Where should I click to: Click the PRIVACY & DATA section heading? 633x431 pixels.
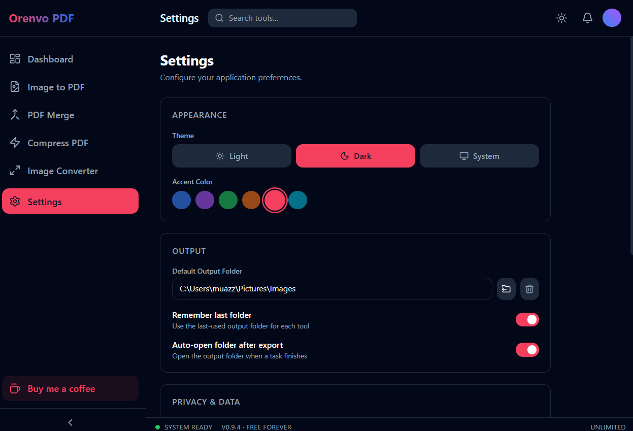(206, 402)
